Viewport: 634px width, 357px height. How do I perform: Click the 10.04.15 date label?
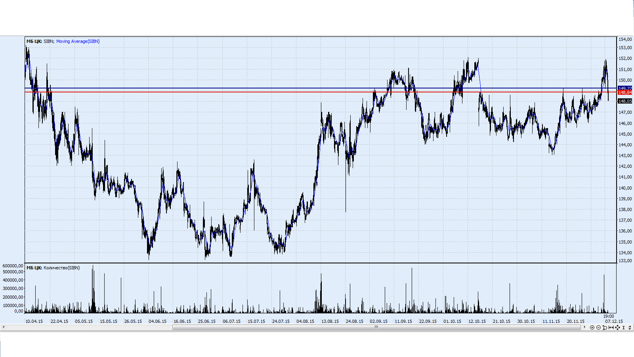pos(34,321)
